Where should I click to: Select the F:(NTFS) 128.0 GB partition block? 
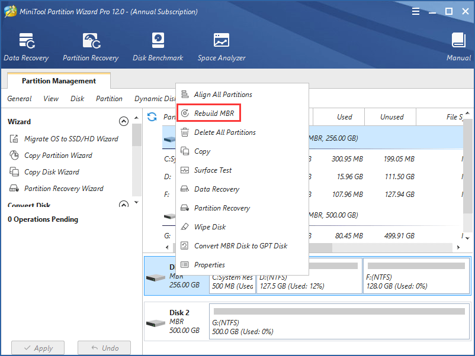coord(416,276)
